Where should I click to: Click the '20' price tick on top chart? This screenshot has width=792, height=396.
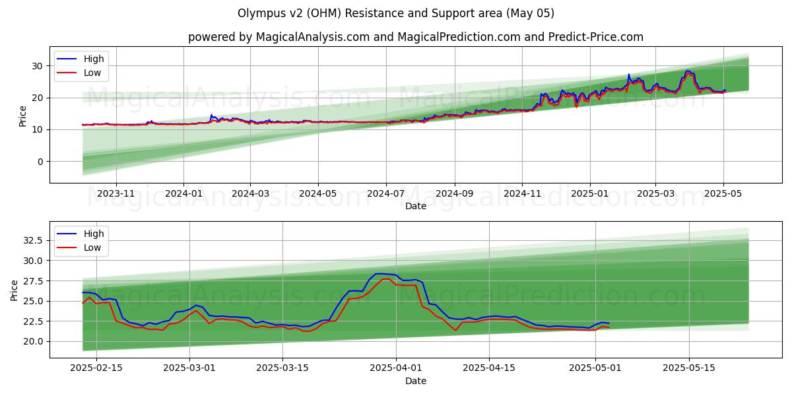pos(39,98)
